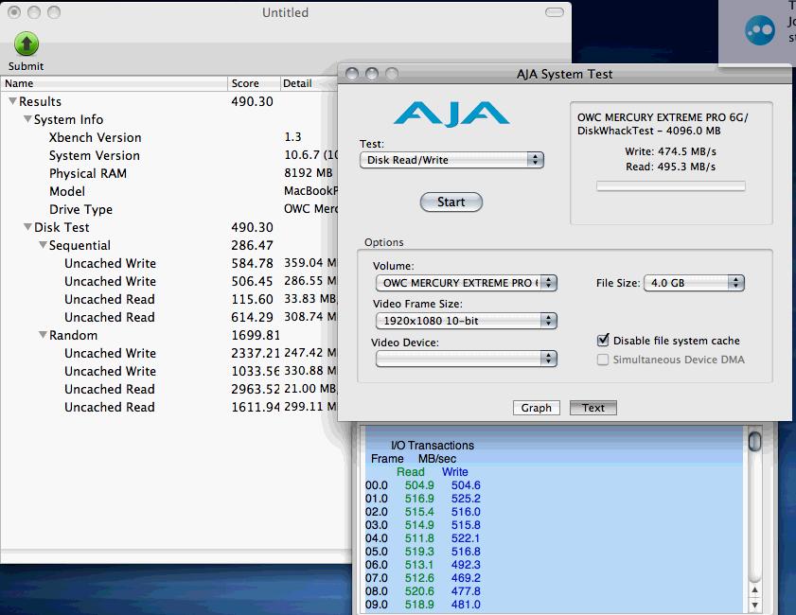Collapse the System Info section
Viewport: 796px width, 615px height.
point(27,119)
